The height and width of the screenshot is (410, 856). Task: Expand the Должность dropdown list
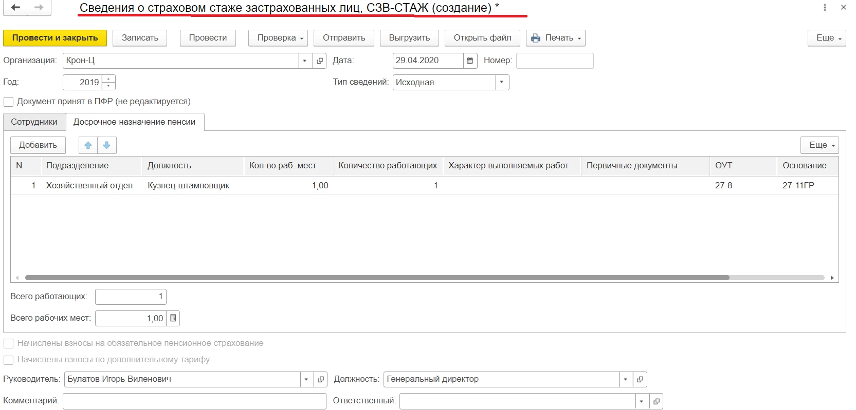pyautogui.click(x=626, y=379)
